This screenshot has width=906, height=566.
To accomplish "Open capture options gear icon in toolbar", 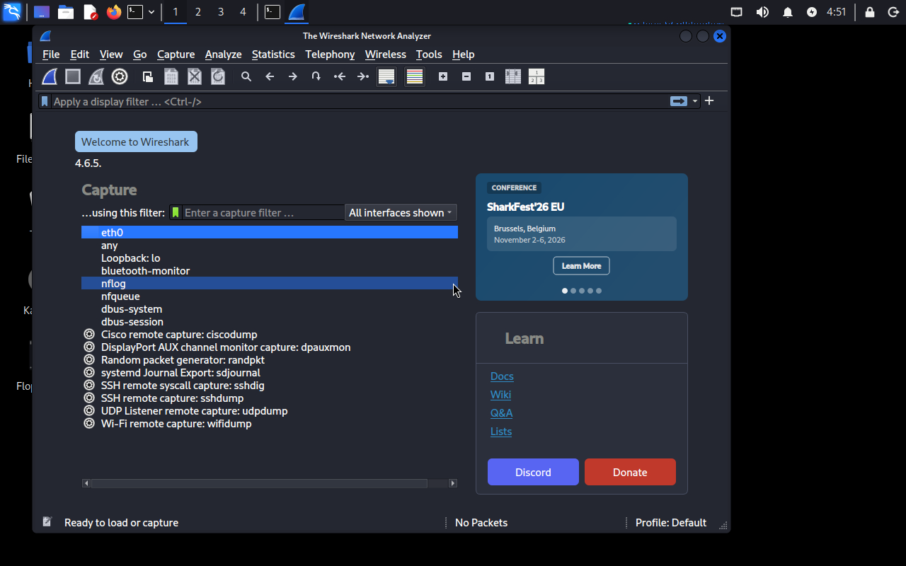I will pyautogui.click(x=120, y=76).
